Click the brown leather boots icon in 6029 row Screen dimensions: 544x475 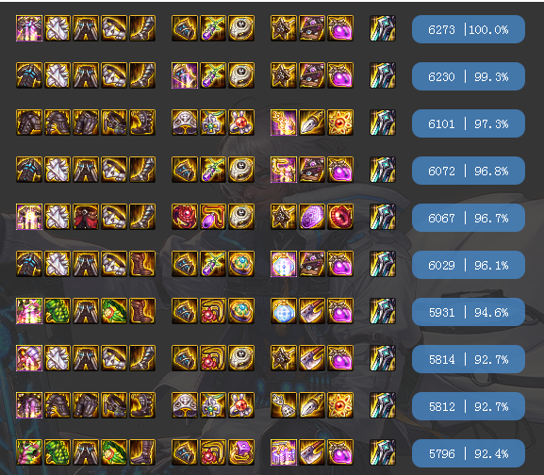[x=142, y=264]
